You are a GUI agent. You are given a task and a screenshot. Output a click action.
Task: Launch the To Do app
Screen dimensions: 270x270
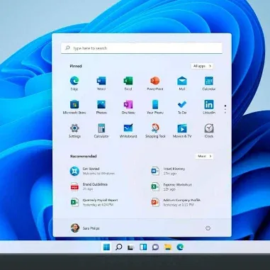click(182, 107)
